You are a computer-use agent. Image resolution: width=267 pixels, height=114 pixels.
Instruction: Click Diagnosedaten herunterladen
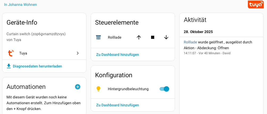click(37, 66)
